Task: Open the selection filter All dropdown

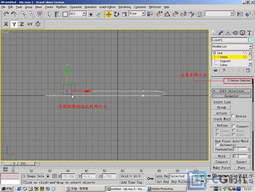Action: (x=84, y=13)
